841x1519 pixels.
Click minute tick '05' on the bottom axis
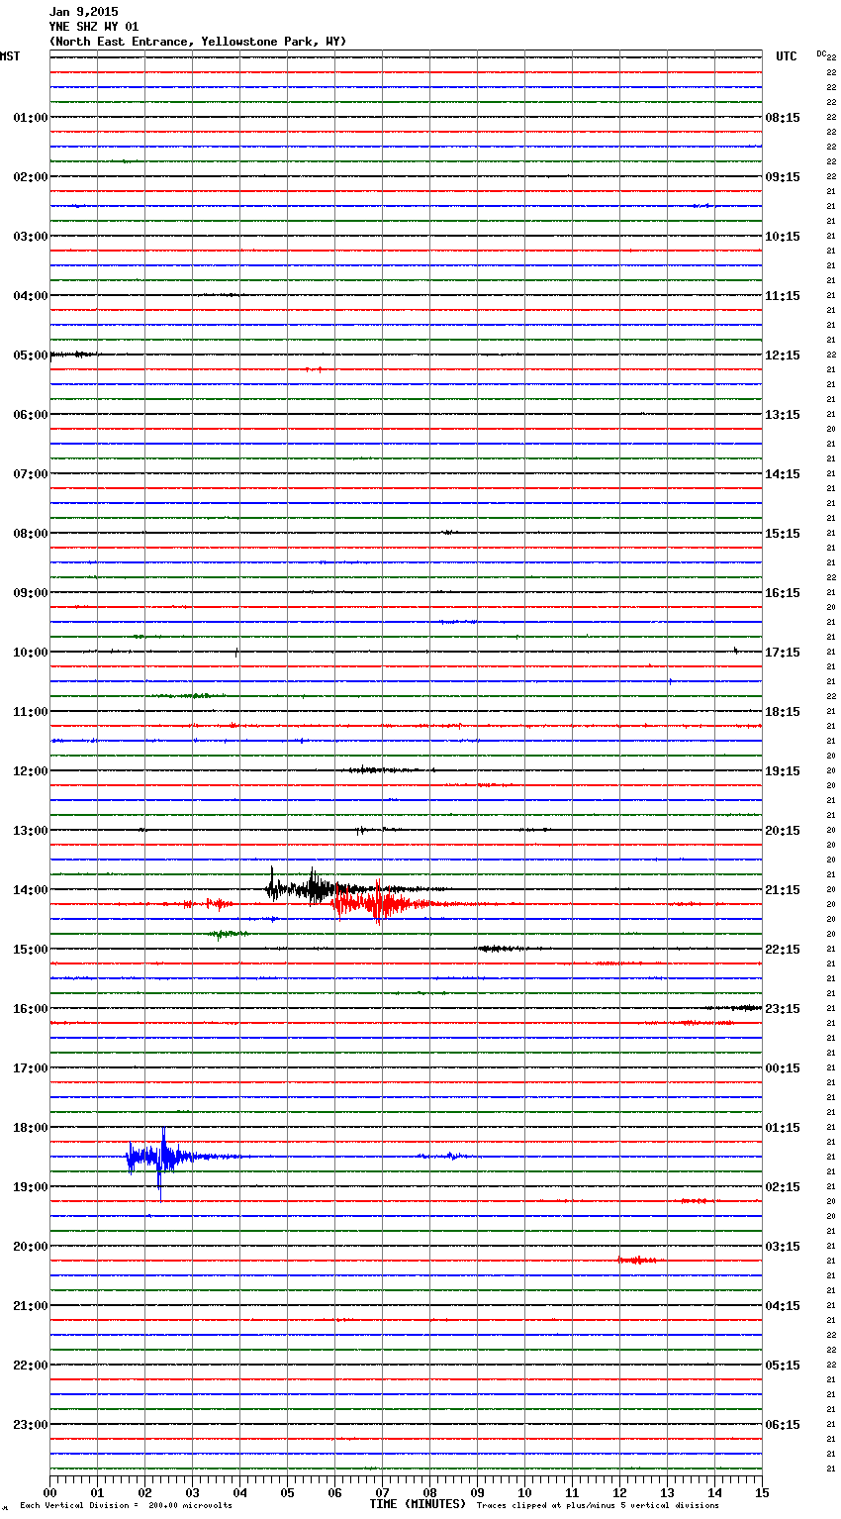[x=287, y=1492]
